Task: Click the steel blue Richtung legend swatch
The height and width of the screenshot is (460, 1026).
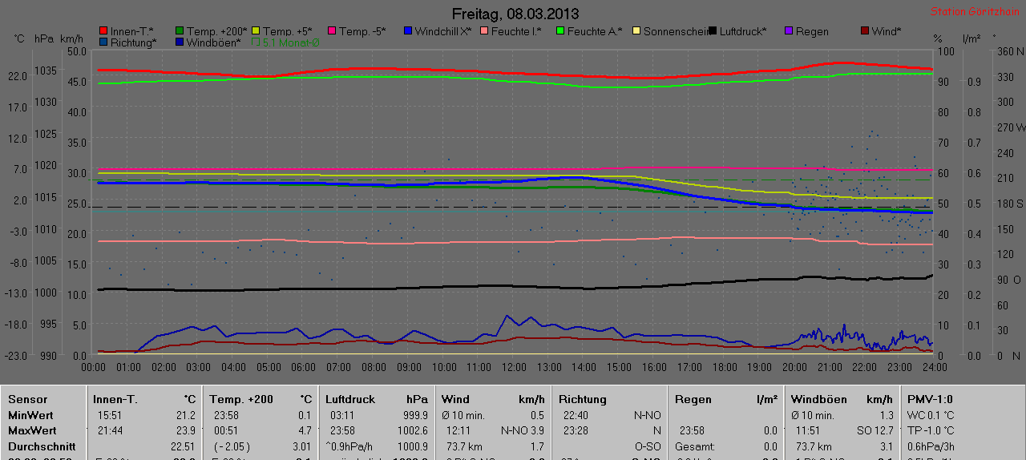Action: [x=103, y=42]
